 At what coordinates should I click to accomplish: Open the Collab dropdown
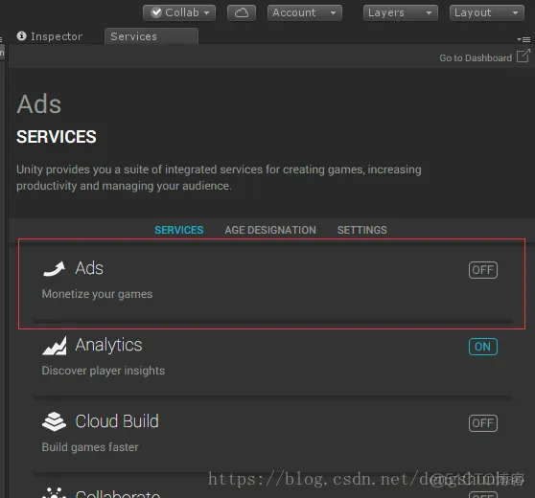click(x=179, y=13)
